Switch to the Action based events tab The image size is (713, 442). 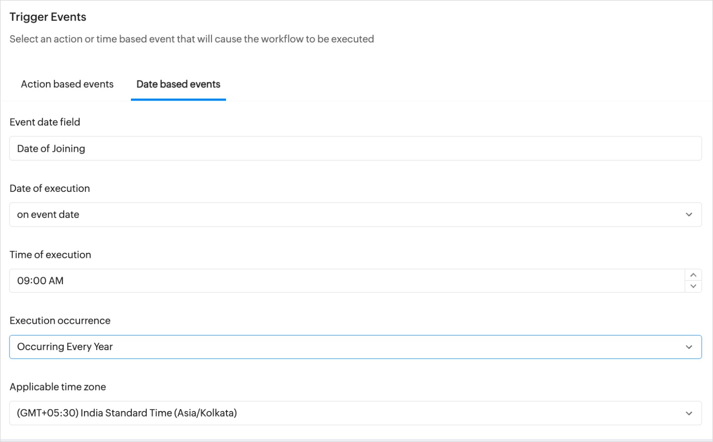click(x=67, y=84)
